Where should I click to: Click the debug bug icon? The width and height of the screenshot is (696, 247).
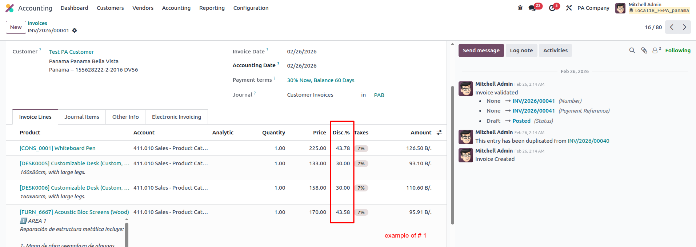coord(520,8)
